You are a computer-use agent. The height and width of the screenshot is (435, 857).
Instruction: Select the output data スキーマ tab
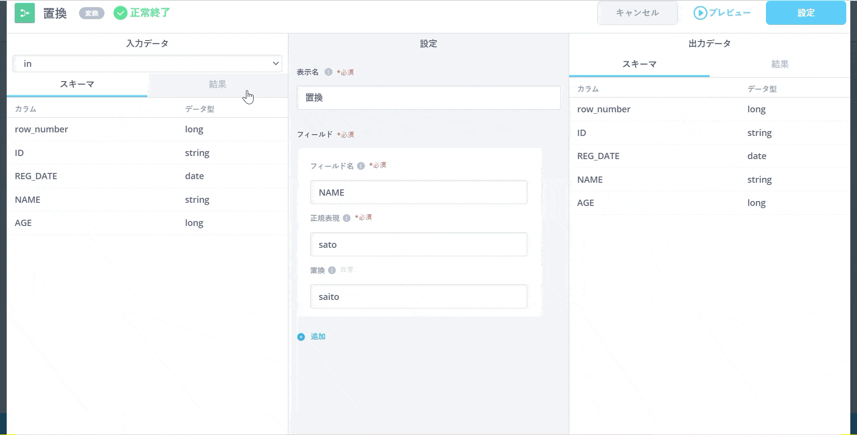tap(639, 64)
